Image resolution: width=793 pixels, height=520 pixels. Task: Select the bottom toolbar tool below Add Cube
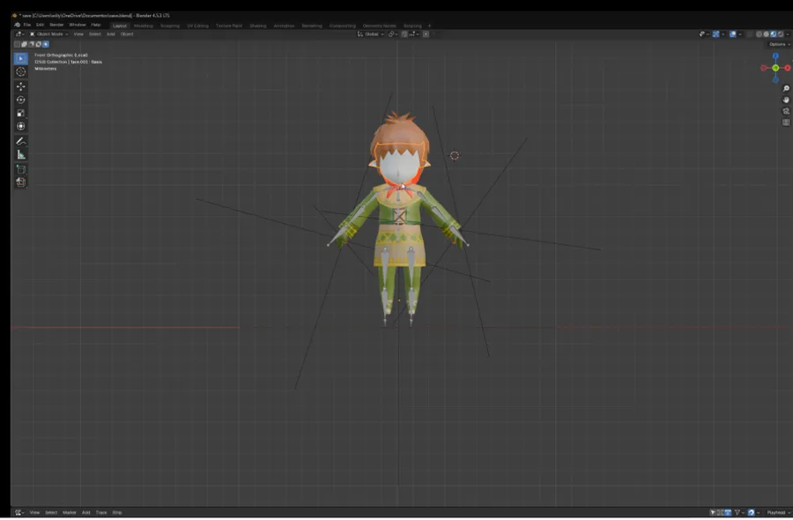pos(21,182)
